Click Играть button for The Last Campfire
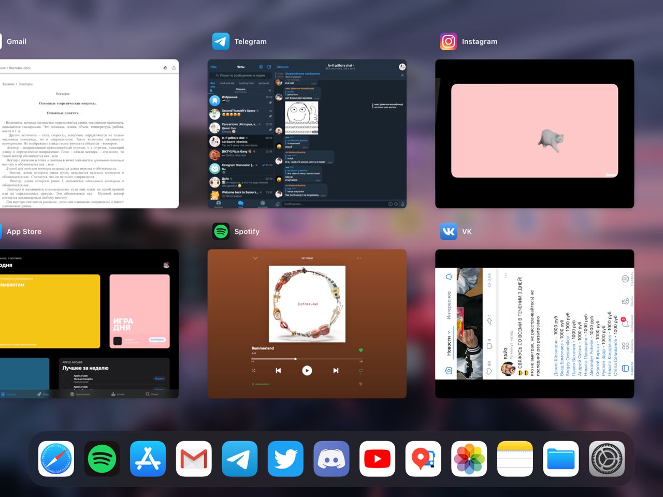This screenshot has height=497, width=663. [x=160, y=378]
